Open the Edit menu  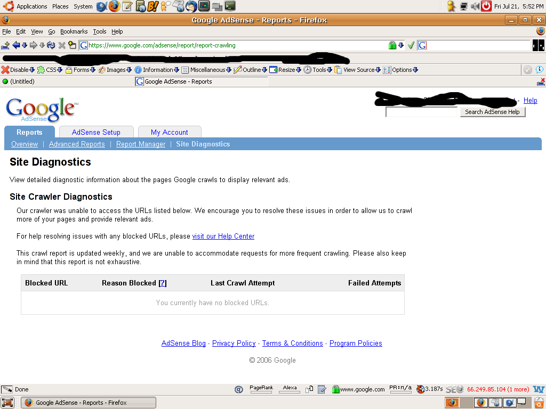(21, 31)
